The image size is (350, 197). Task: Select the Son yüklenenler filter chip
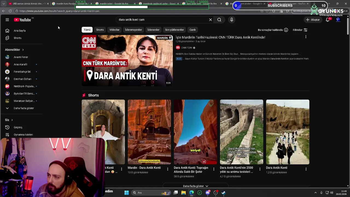tap(174, 30)
